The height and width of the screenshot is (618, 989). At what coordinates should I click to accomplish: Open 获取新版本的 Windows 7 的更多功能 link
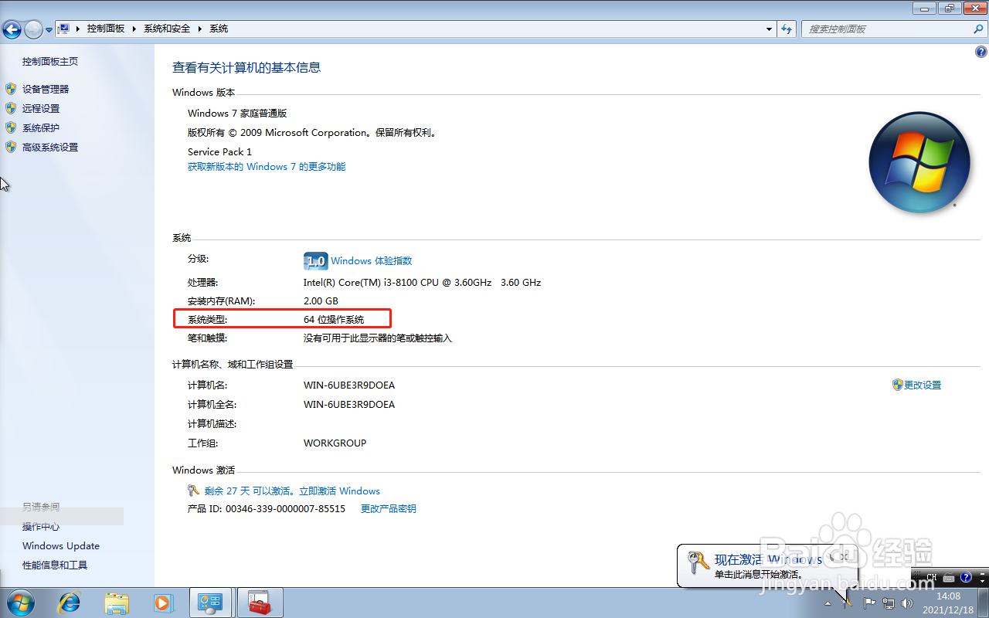267,166
